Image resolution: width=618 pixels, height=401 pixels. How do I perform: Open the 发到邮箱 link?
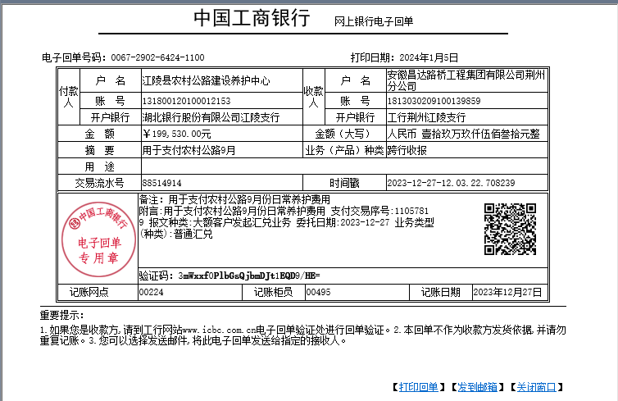click(479, 386)
